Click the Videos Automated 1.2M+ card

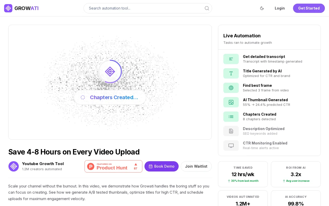tap(243, 198)
